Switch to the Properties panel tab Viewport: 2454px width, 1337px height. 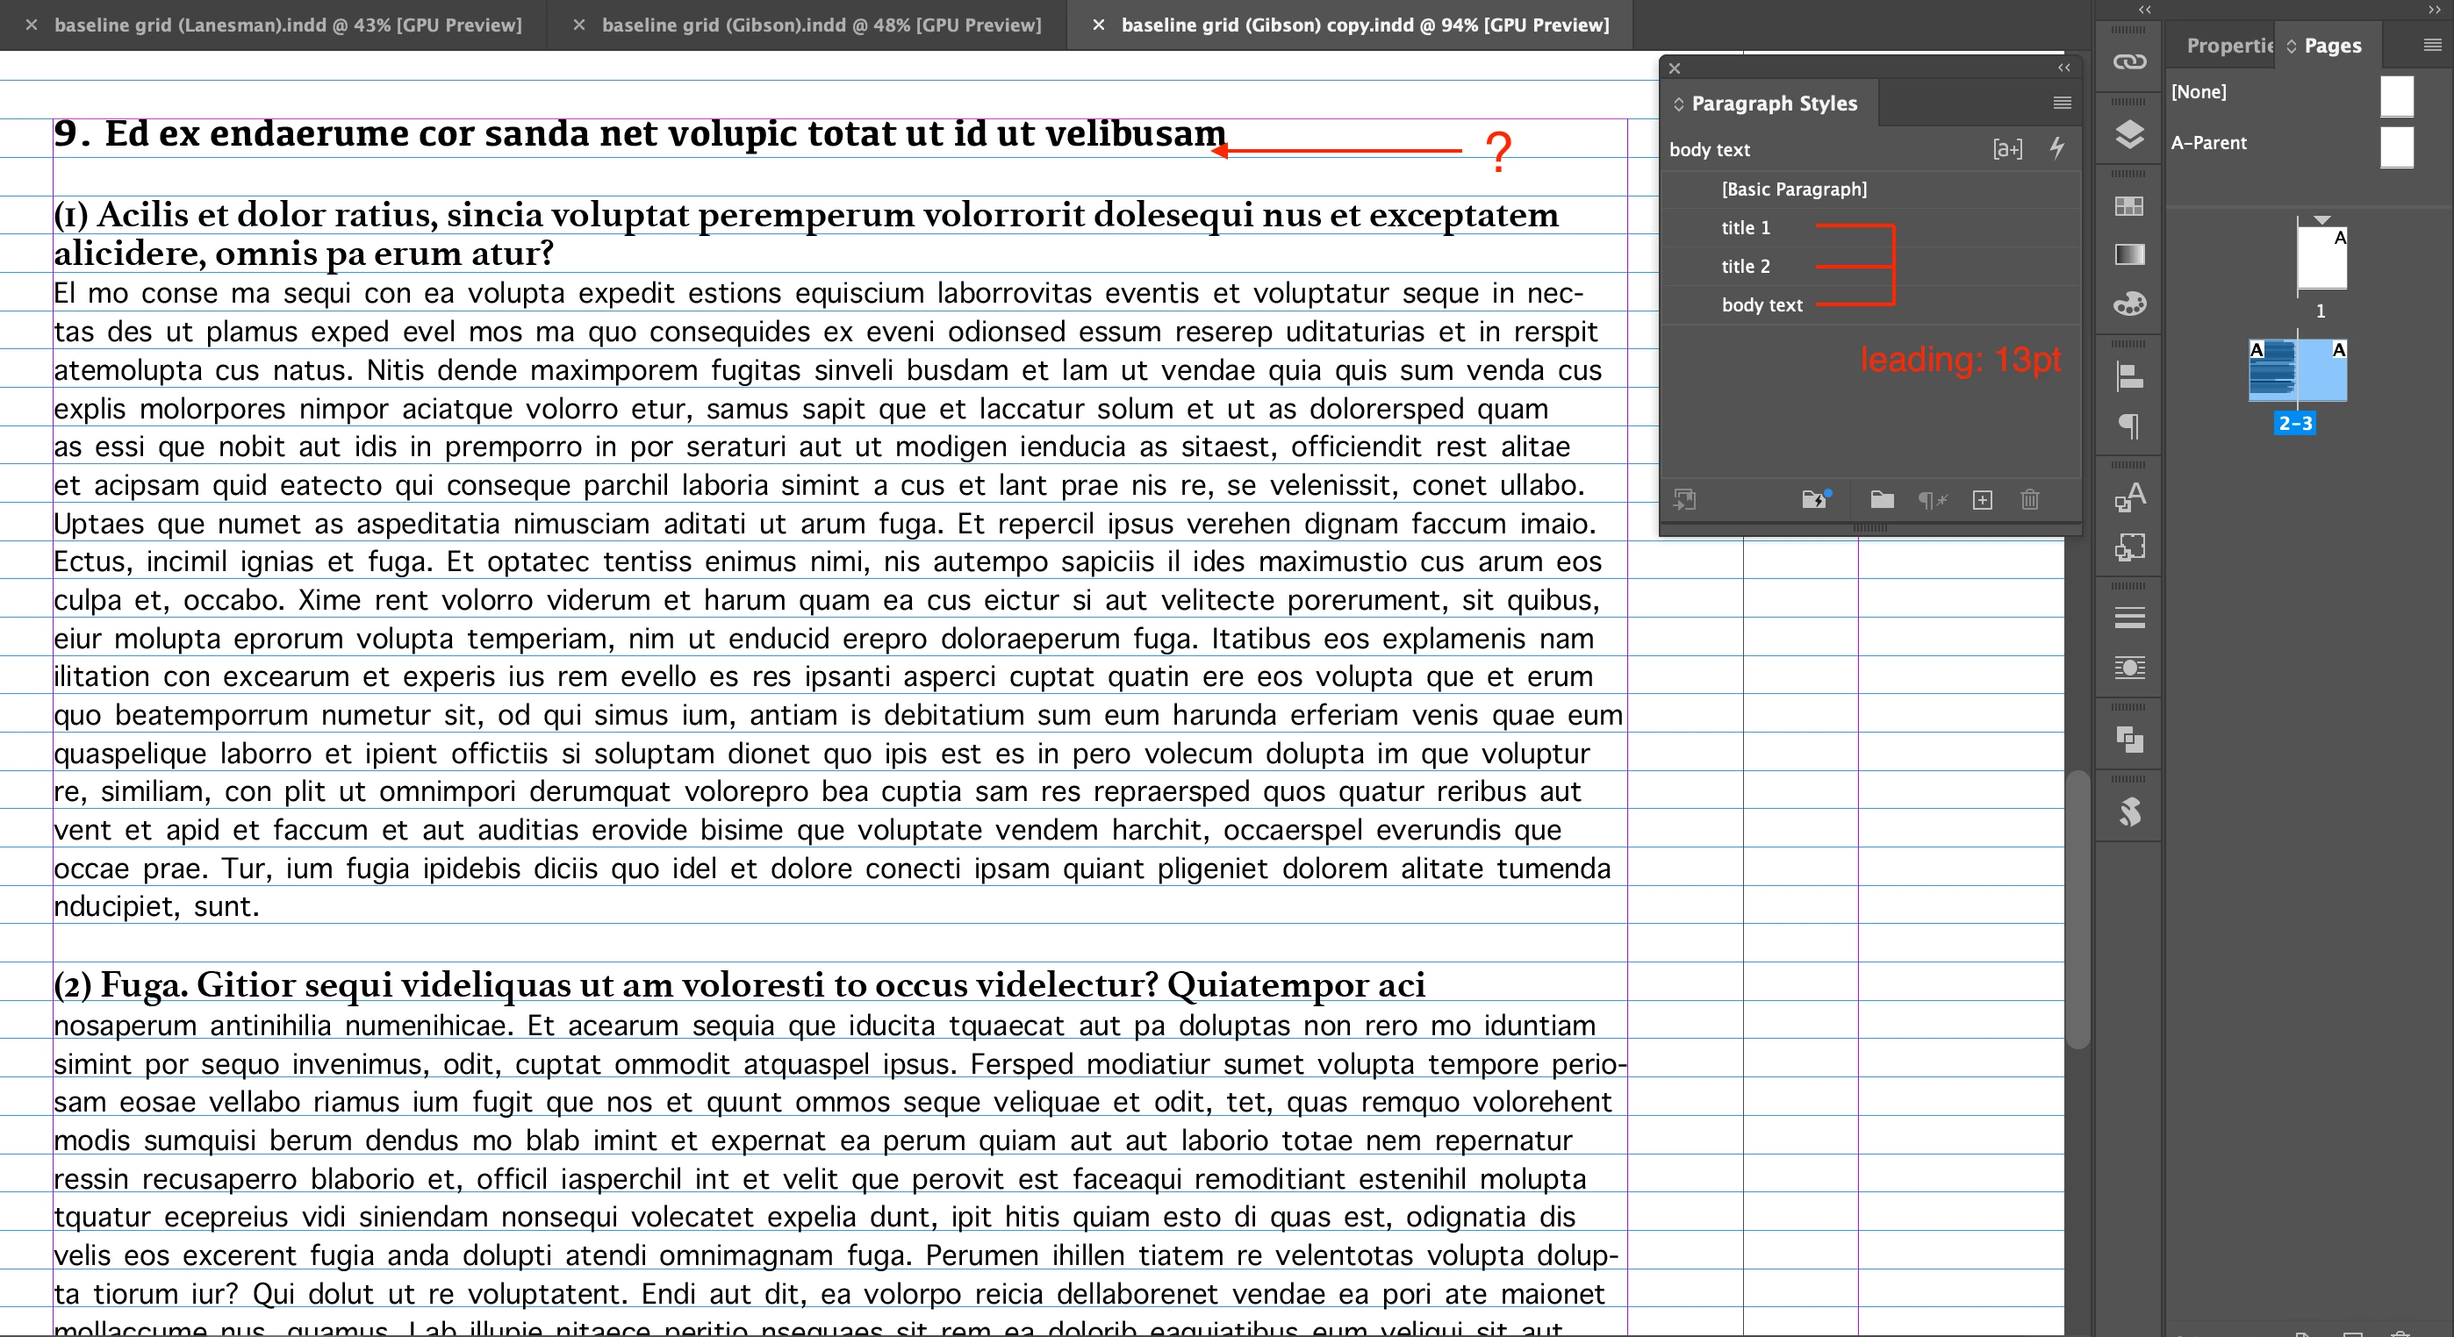2228,45
